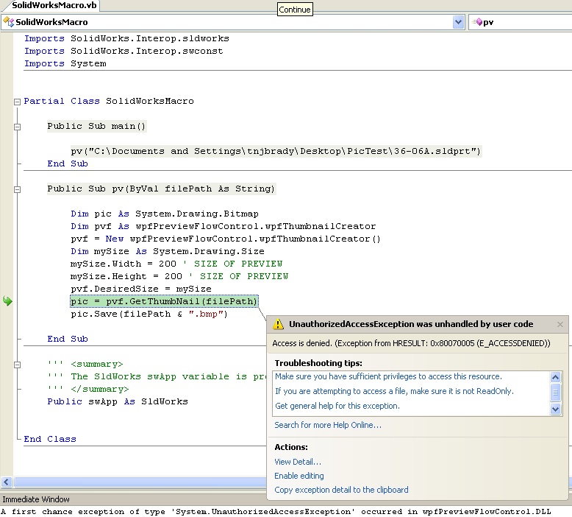
Task: Click the 'Imports SolidWorks.Interop.sldworks' line
Action: (x=126, y=39)
